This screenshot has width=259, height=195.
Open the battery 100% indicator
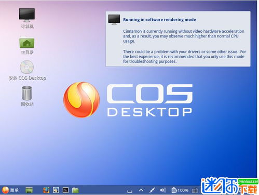180,190
